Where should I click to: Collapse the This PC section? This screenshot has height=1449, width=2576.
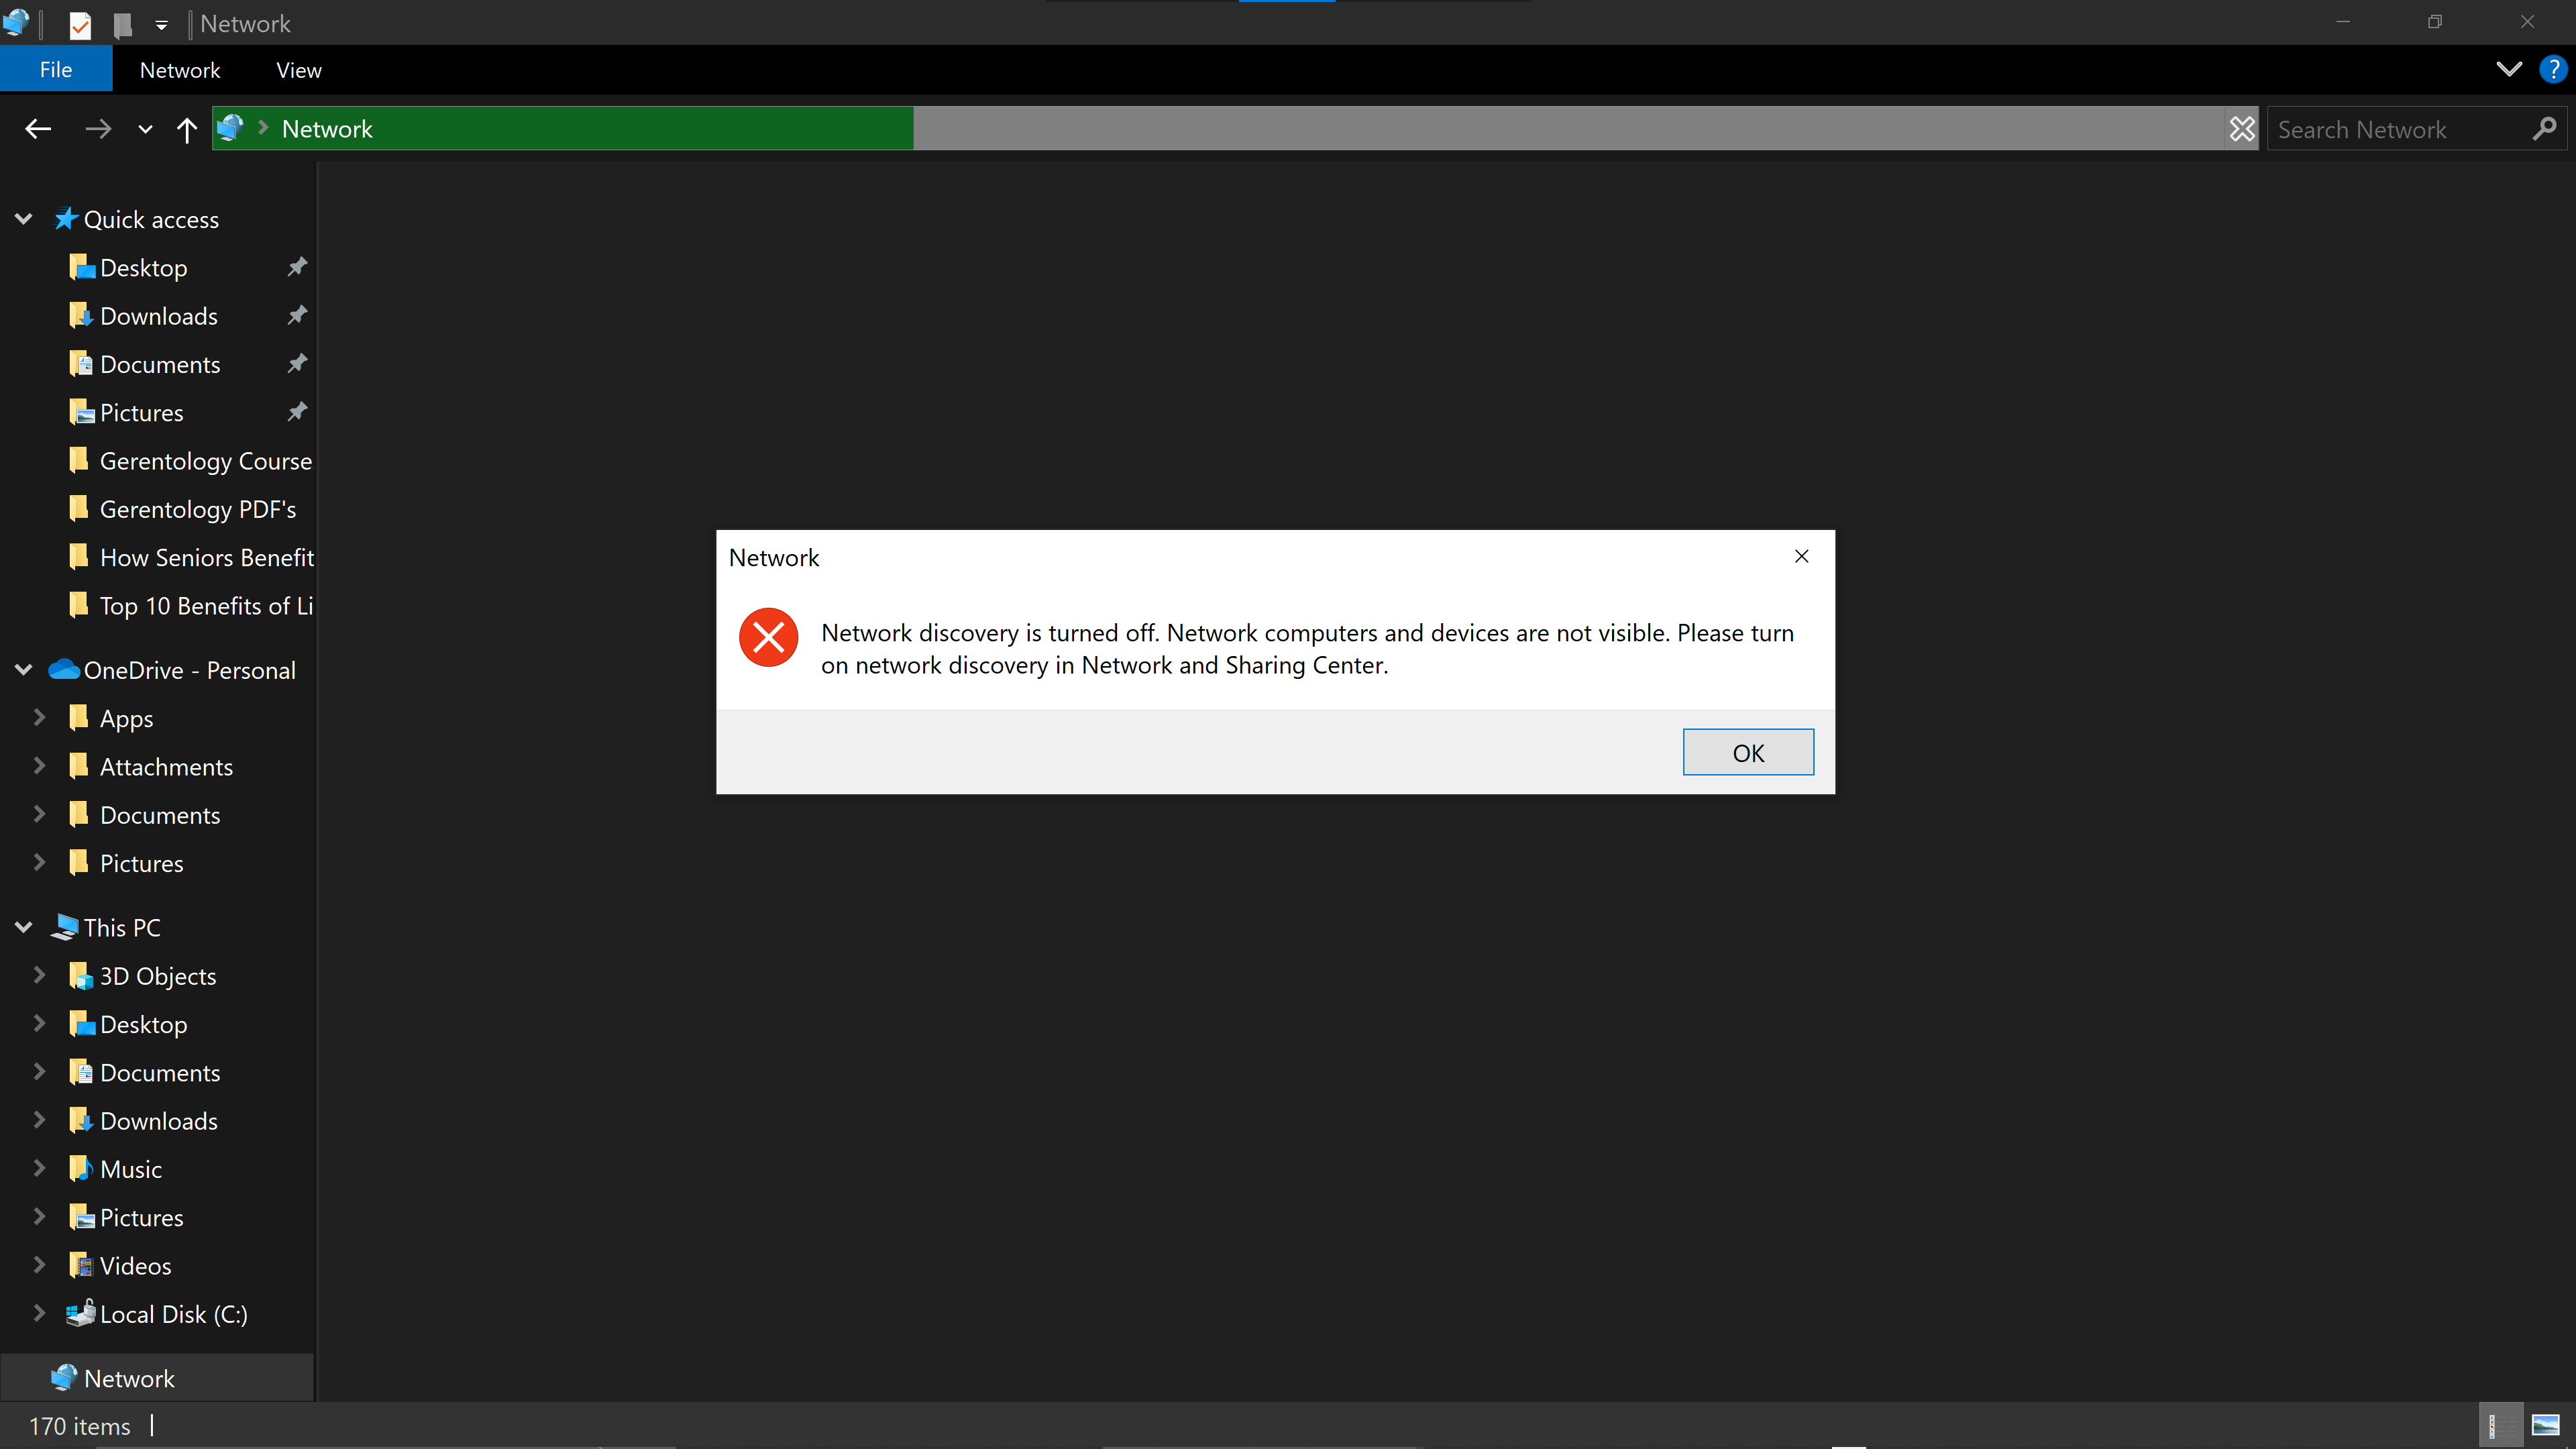tap(24, 927)
